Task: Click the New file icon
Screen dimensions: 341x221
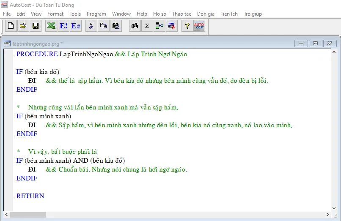Action: (11, 26)
